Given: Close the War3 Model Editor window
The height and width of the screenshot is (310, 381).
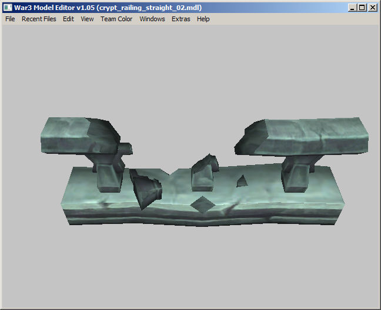Looking at the screenshot, I should pos(373,8).
